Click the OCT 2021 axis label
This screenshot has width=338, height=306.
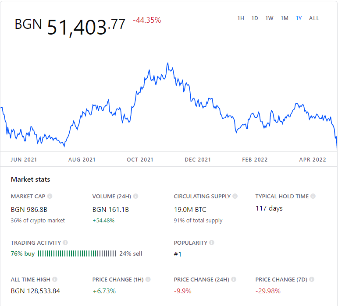140,160
